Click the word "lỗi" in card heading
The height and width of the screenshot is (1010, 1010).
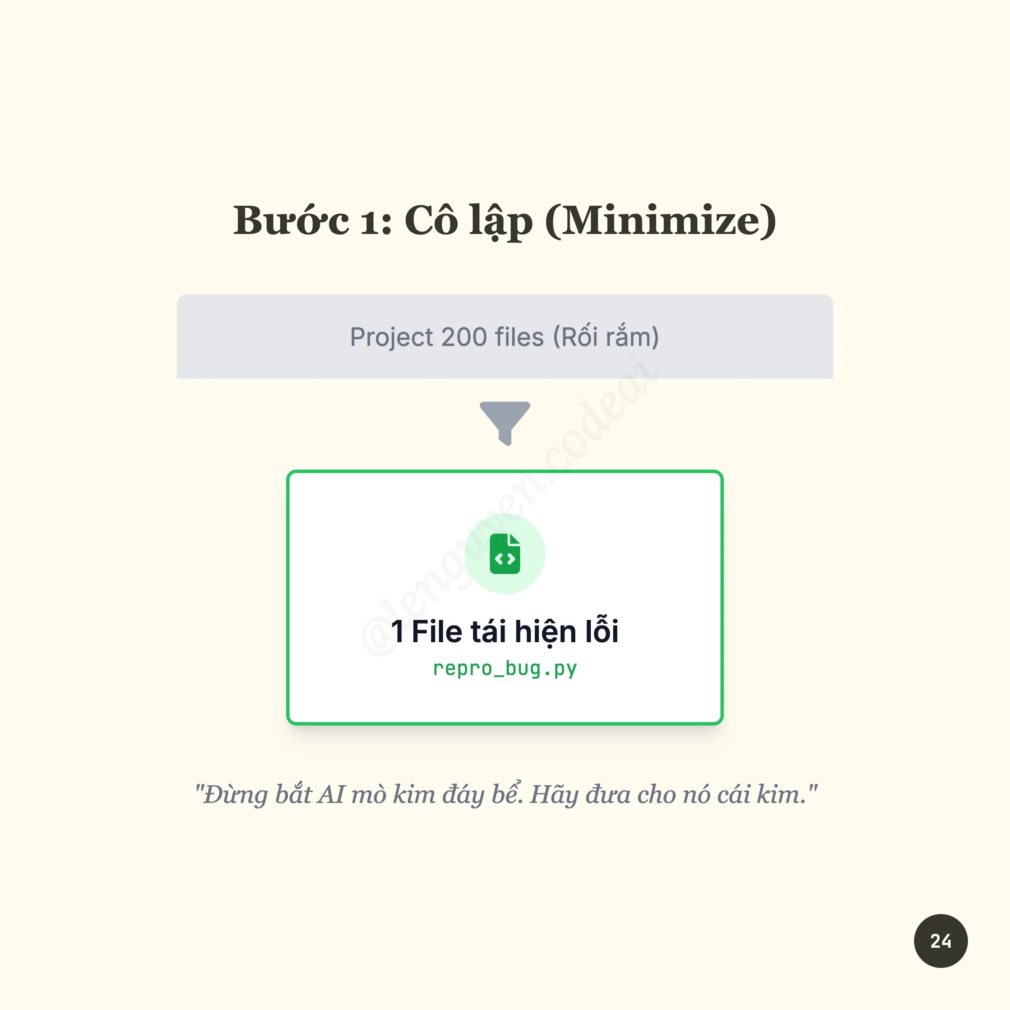tap(602, 631)
